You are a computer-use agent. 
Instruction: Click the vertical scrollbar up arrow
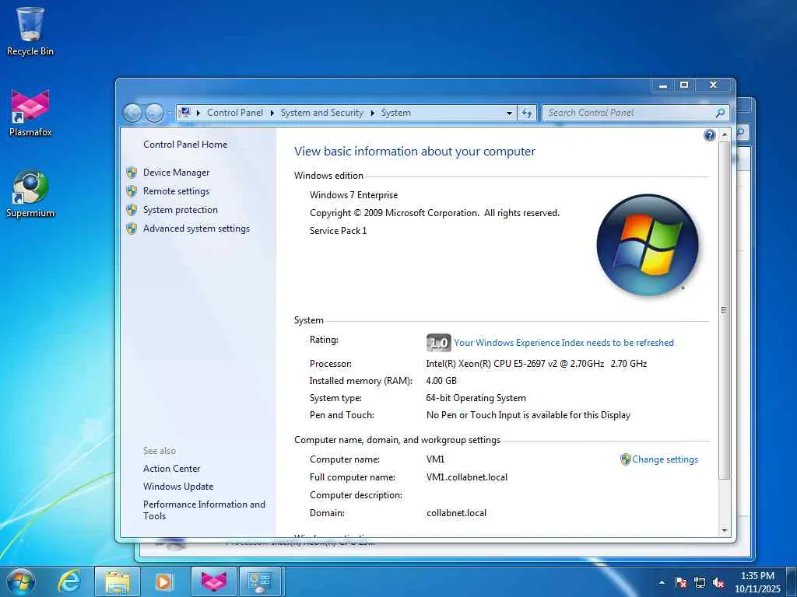pyautogui.click(x=725, y=134)
